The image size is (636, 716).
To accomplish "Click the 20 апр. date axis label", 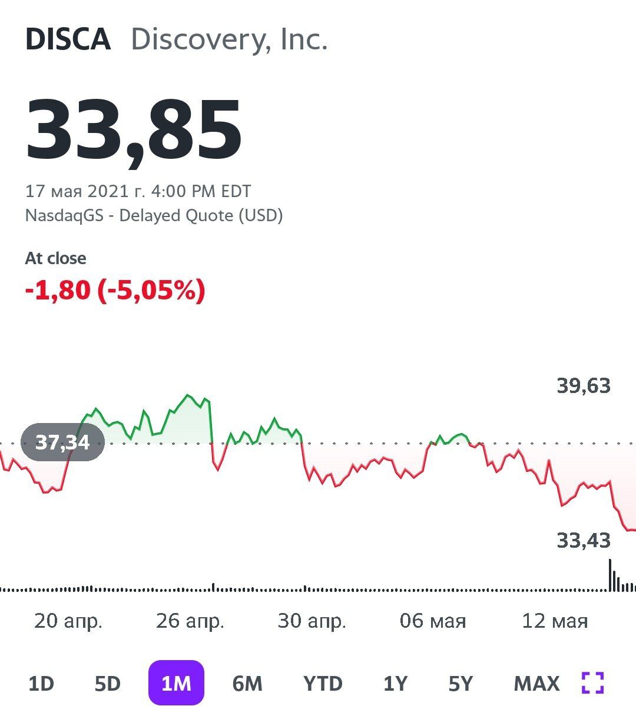I will coord(68,621).
